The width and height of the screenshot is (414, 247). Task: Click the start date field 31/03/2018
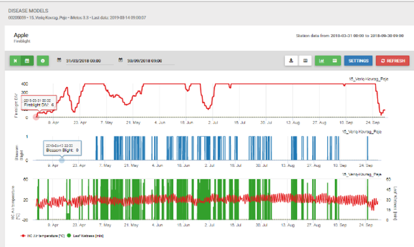tap(89, 61)
